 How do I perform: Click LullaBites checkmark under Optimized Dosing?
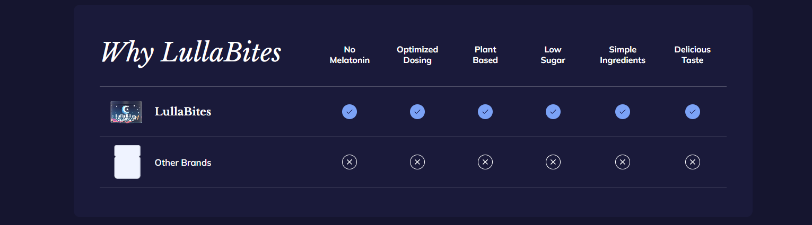417,112
